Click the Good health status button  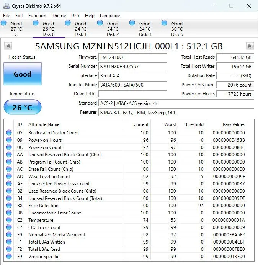pyautogui.click(x=23, y=74)
